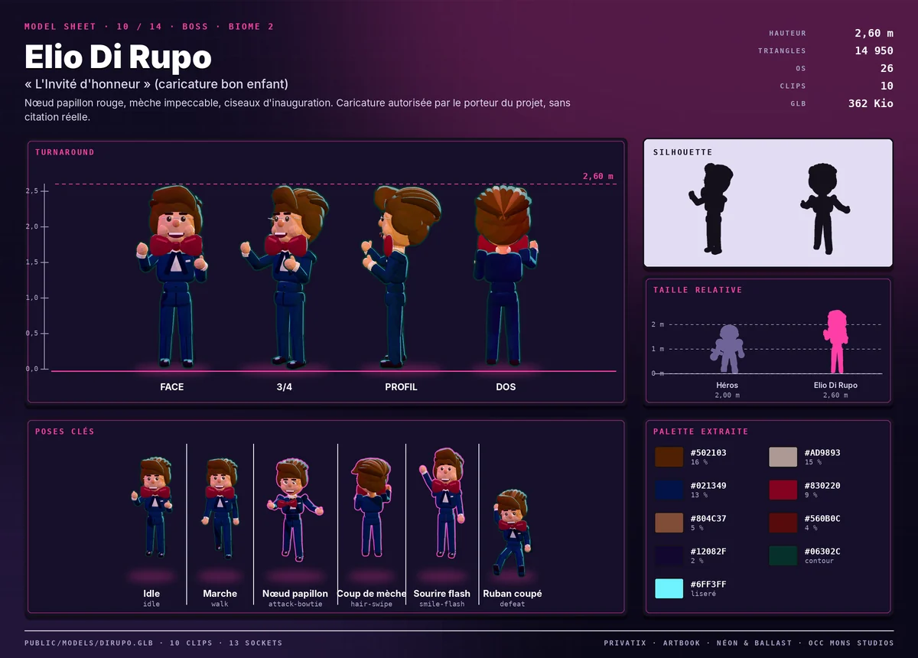Click the purple Héros size silhouette
The image size is (918, 658).
click(x=728, y=349)
